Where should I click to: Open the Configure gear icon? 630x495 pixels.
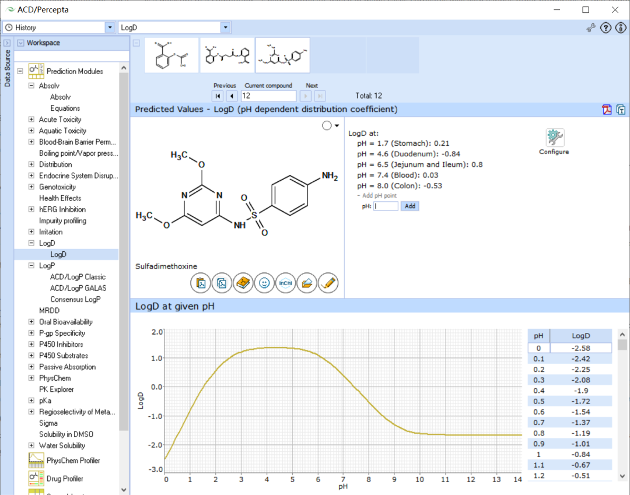[554, 138]
